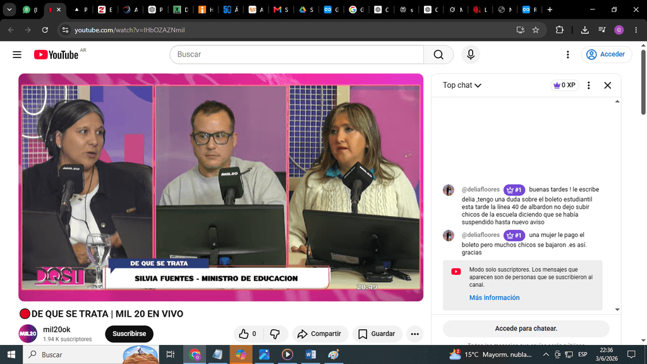The image size is (647, 364).
Task: Go back in browser history
Action: (11, 30)
